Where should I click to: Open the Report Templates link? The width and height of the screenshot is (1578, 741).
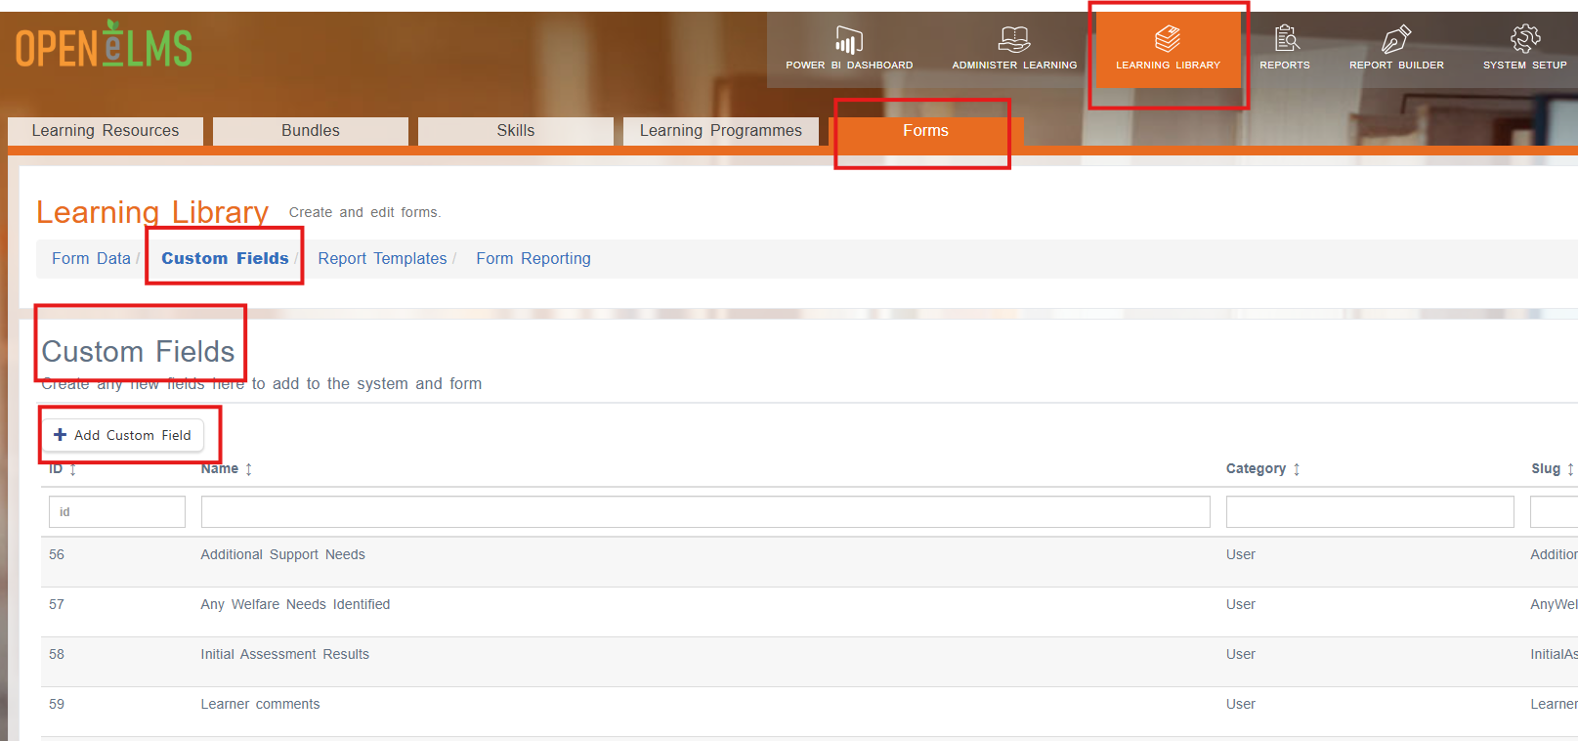pyautogui.click(x=382, y=258)
